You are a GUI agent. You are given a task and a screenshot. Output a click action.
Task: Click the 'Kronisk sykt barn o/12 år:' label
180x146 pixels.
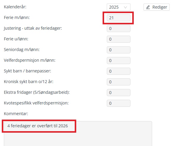(28, 82)
